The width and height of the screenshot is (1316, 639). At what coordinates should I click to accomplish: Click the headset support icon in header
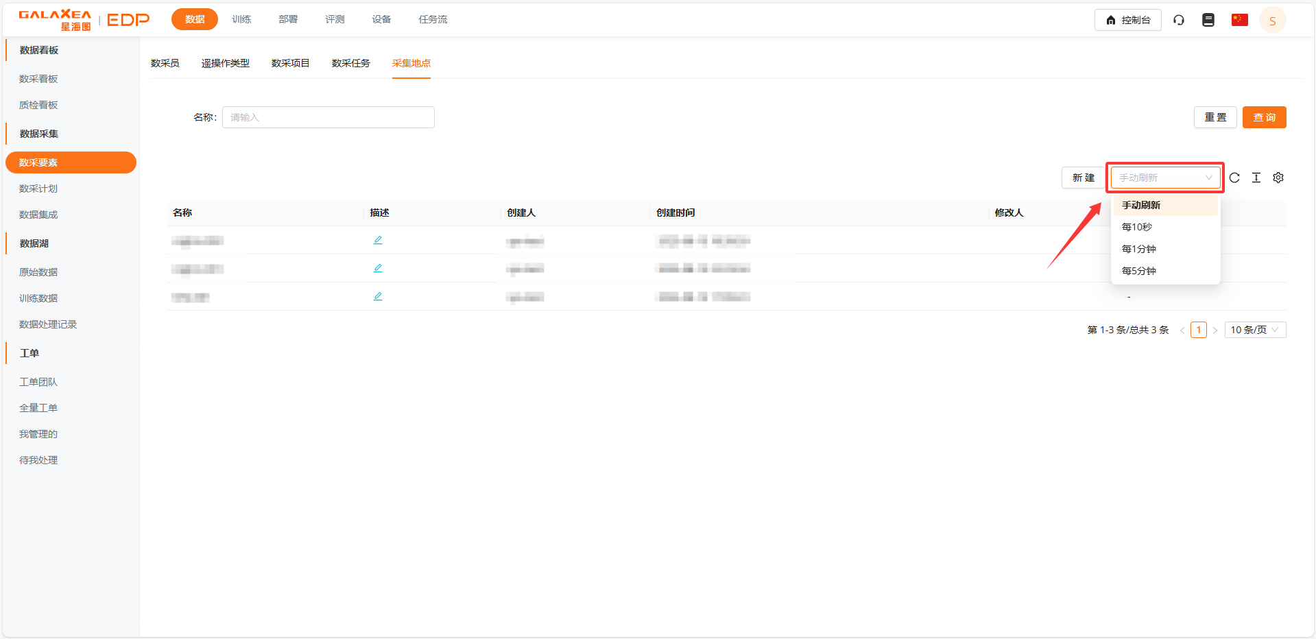point(1179,20)
